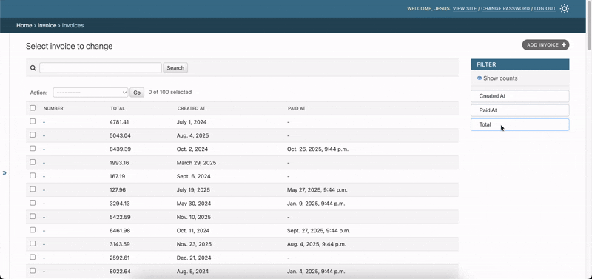Check the row with total 6461.98
Image resolution: width=592 pixels, height=279 pixels.
point(33,230)
